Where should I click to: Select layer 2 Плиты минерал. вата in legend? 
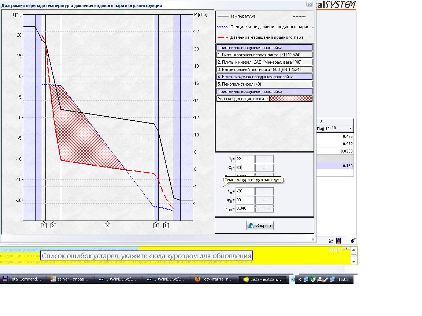click(x=264, y=62)
